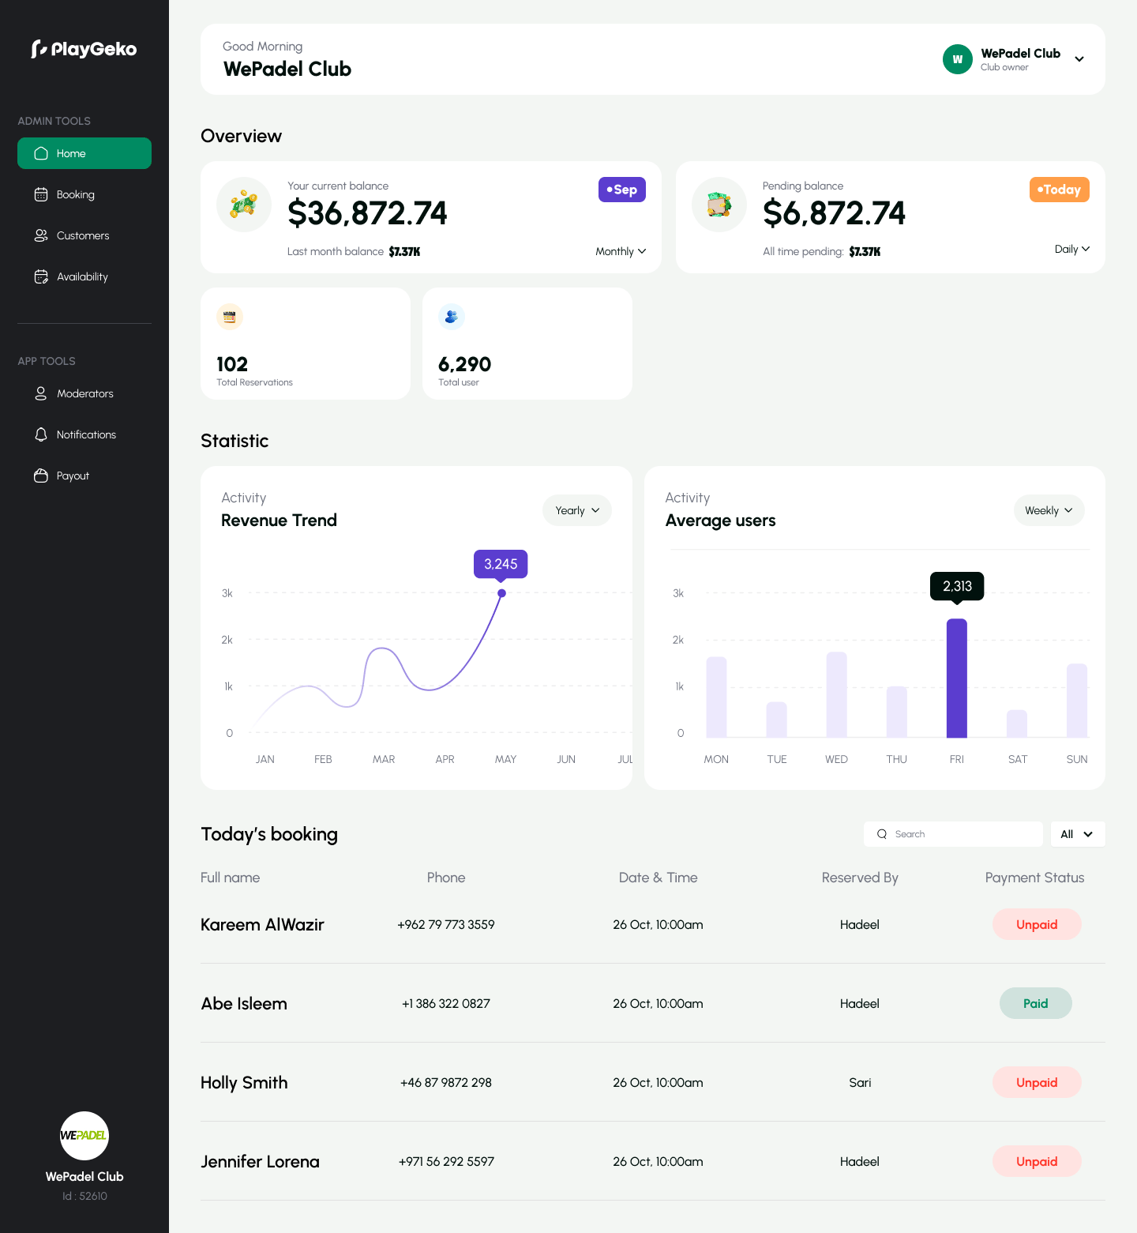Click the Home house icon

tap(41, 153)
